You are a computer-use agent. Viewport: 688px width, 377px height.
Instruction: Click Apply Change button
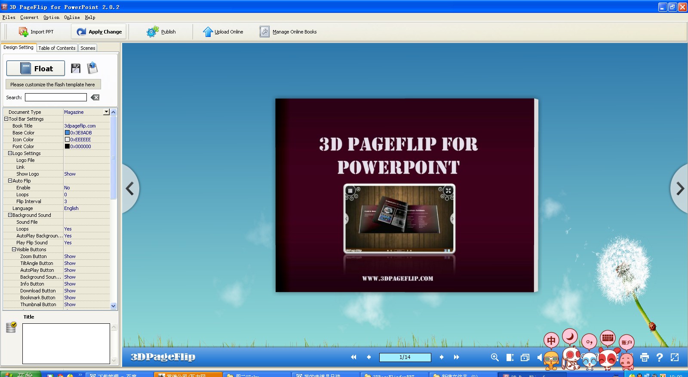(99, 32)
